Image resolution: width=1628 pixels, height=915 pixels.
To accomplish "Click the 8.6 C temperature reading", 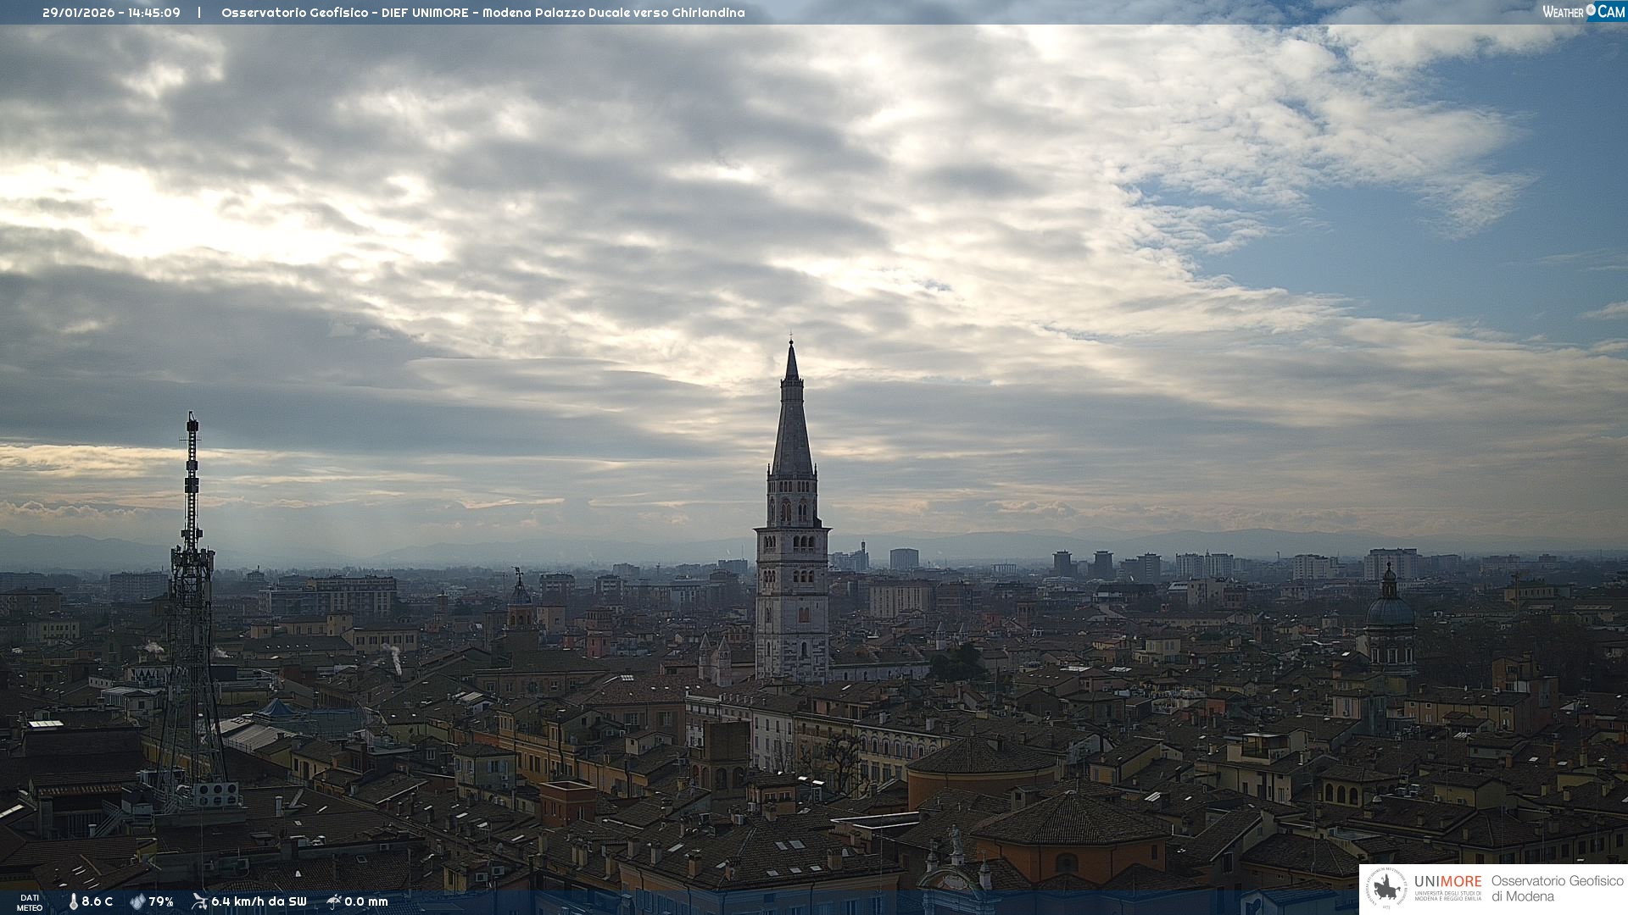I will 97,901.
